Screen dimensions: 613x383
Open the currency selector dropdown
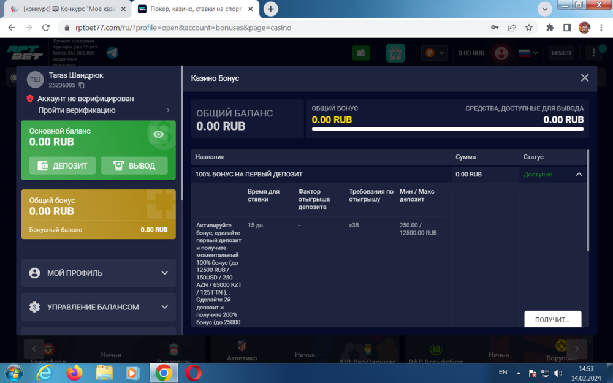point(435,53)
